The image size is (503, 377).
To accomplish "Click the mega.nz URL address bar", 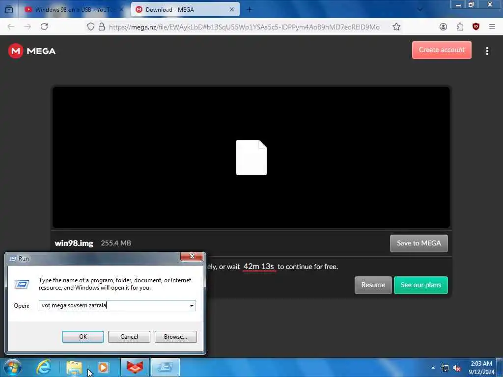I will pos(244,27).
